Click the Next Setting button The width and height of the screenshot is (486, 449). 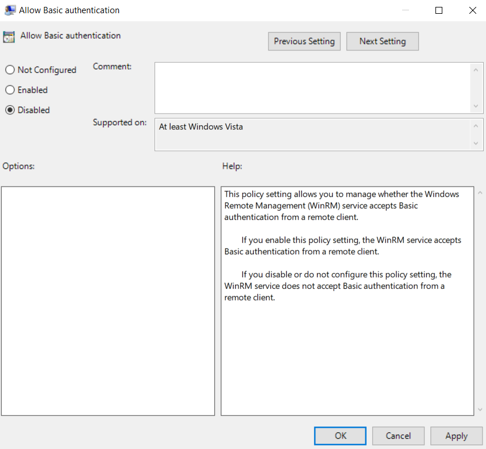[382, 41]
